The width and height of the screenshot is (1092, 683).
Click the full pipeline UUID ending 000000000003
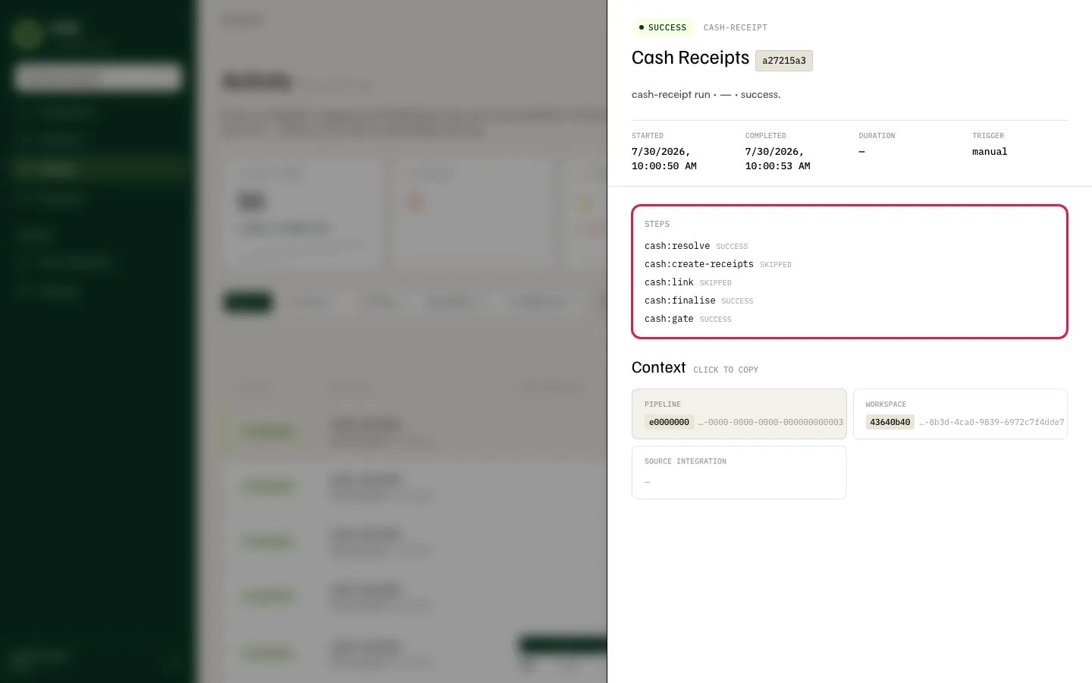770,423
